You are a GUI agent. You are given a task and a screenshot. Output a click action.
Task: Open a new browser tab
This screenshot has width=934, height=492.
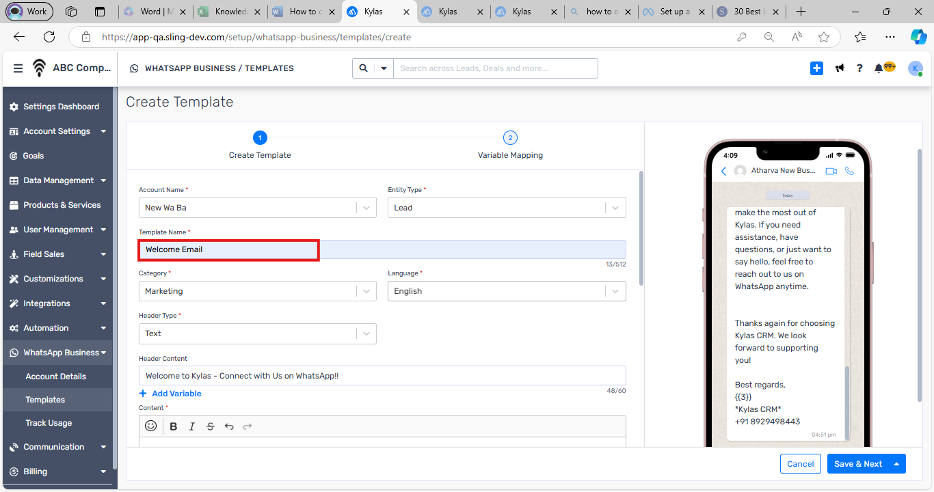801,12
